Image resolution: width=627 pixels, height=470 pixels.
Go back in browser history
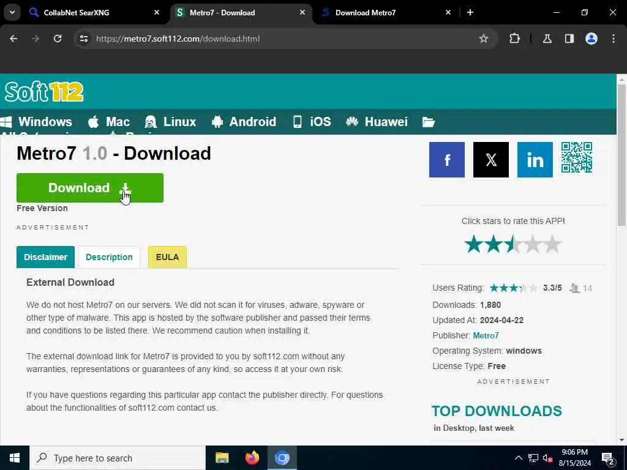13,39
